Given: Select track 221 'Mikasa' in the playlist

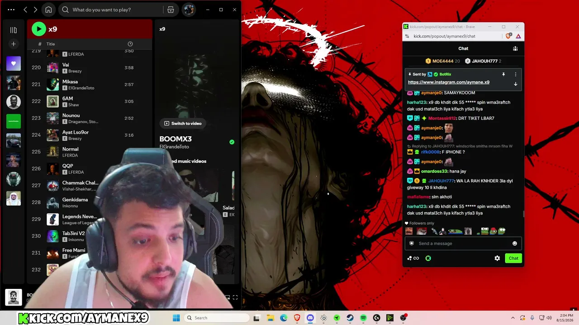Looking at the screenshot, I should click(90, 84).
